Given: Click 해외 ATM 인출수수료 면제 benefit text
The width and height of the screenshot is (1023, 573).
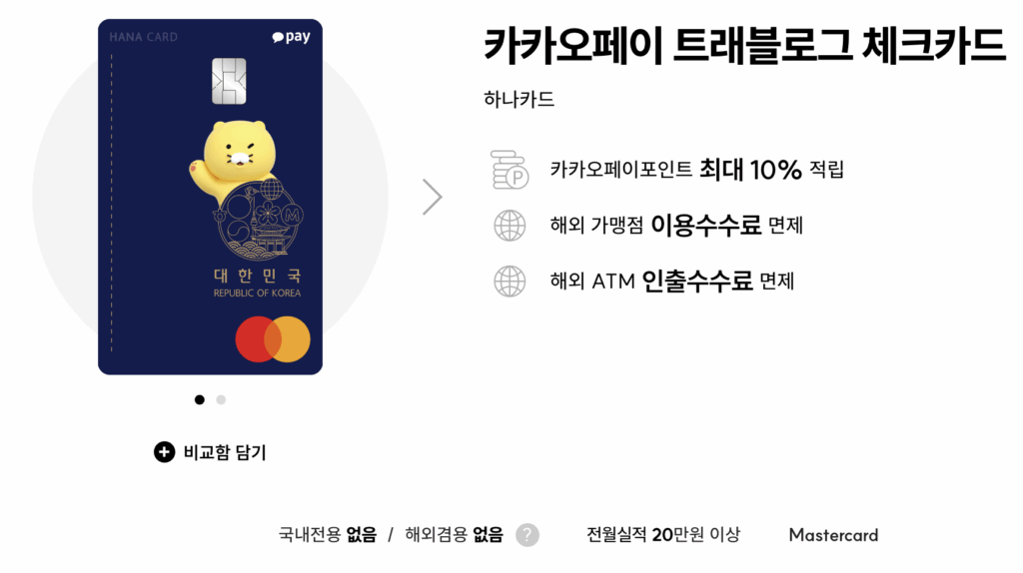Looking at the screenshot, I should pyautogui.click(x=672, y=282).
